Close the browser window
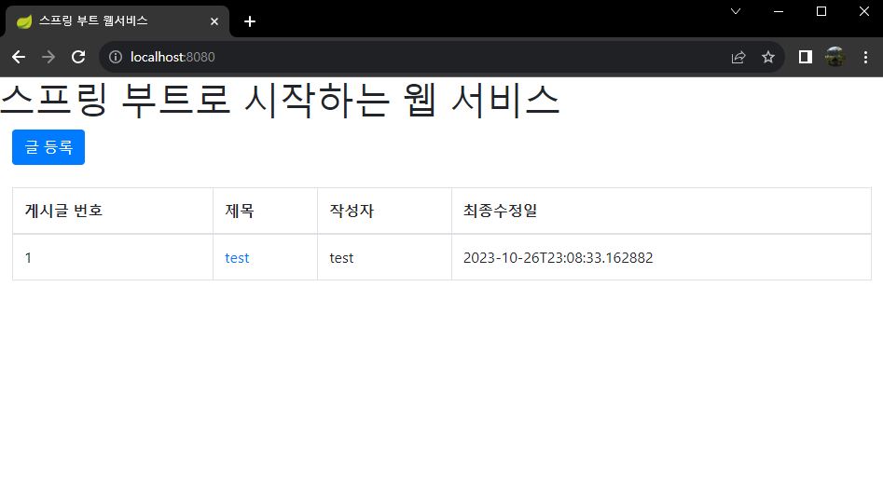Image resolution: width=883 pixels, height=478 pixels. (x=863, y=11)
